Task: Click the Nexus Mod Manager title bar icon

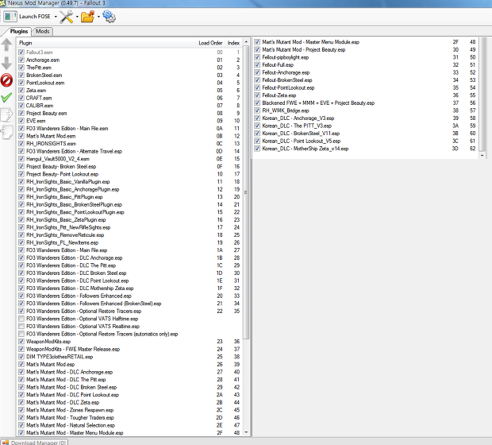Action: coord(3,3)
